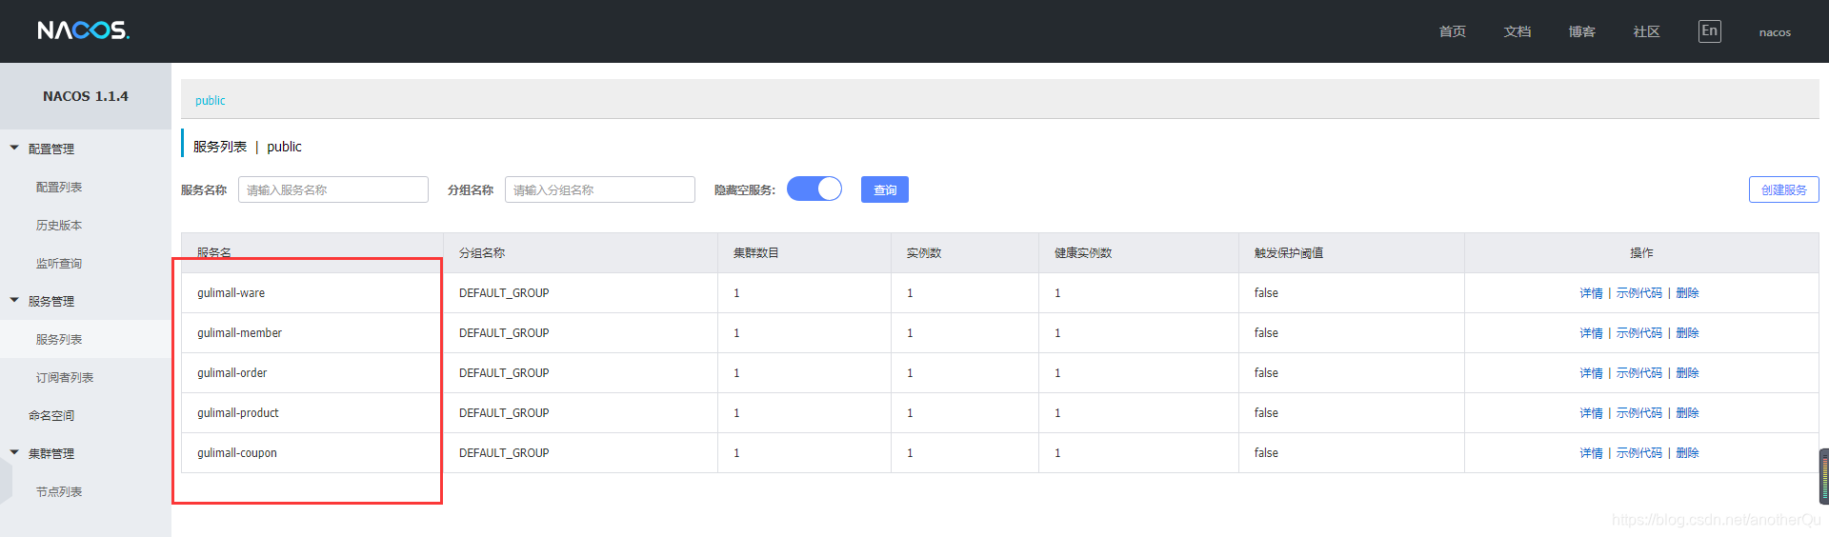Click the gulimall-product service name

click(238, 413)
